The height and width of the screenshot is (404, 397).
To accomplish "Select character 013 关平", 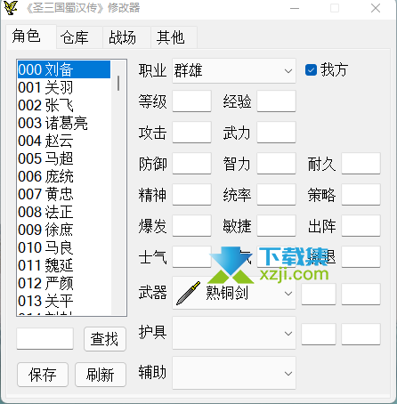I will (x=64, y=301).
